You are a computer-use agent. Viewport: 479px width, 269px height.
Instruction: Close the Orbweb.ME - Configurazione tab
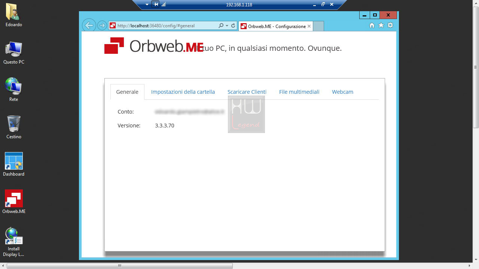tap(309, 26)
